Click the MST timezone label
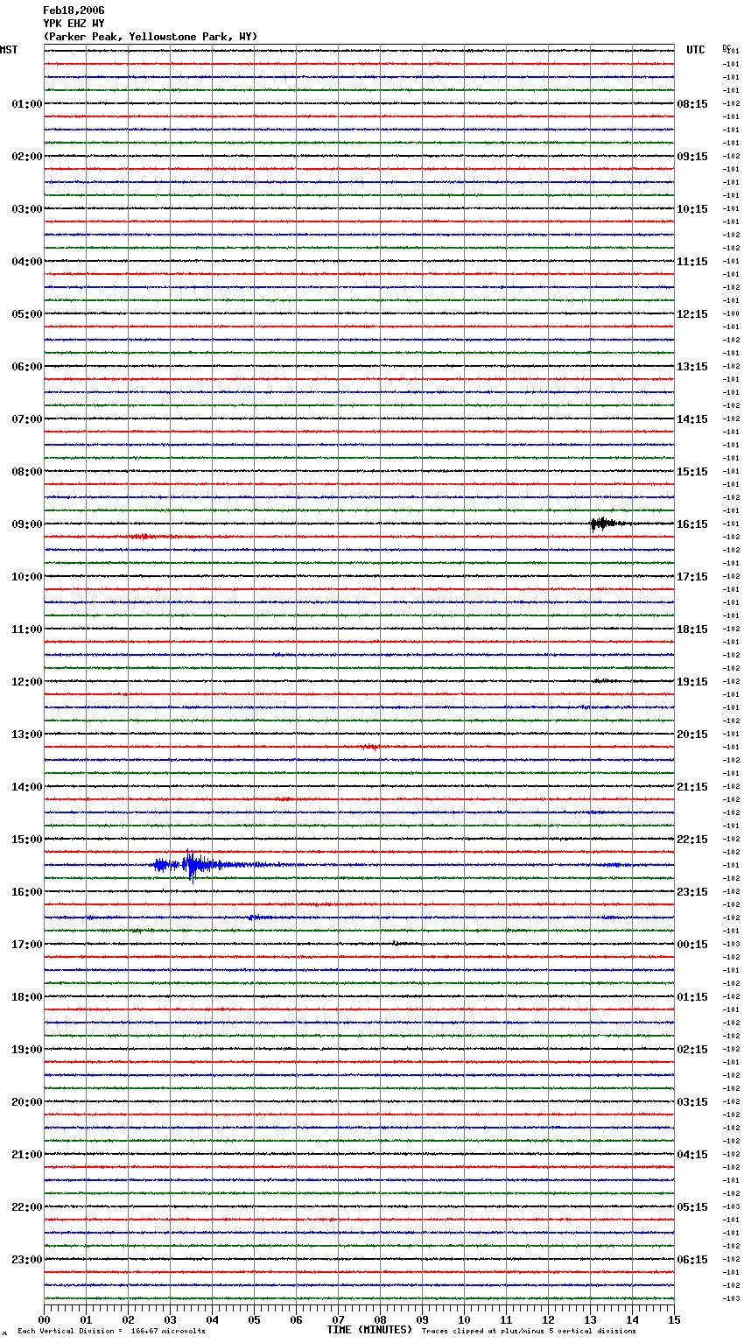The image size is (744, 1343). click(x=9, y=50)
